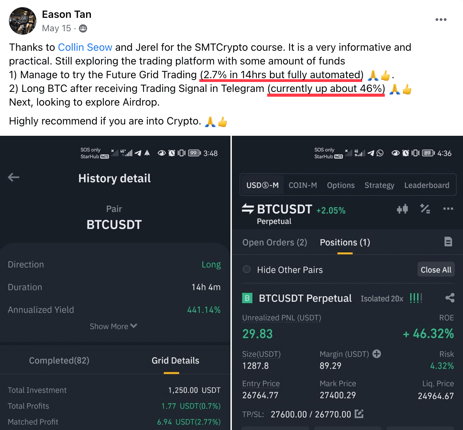The width and height of the screenshot is (463, 430).
Task: Add margin with the plus icon
Action: (x=377, y=354)
